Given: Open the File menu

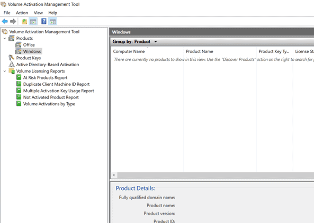Looking at the screenshot, I should click(x=7, y=13).
